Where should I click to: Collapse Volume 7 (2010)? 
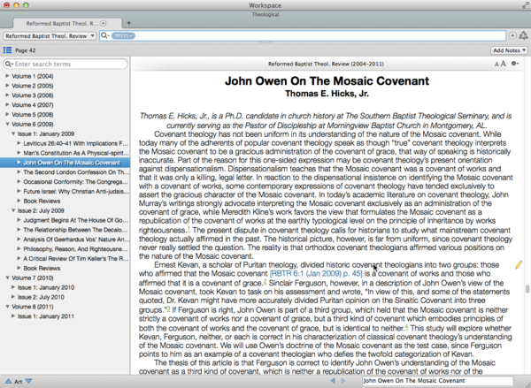click(7, 278)
